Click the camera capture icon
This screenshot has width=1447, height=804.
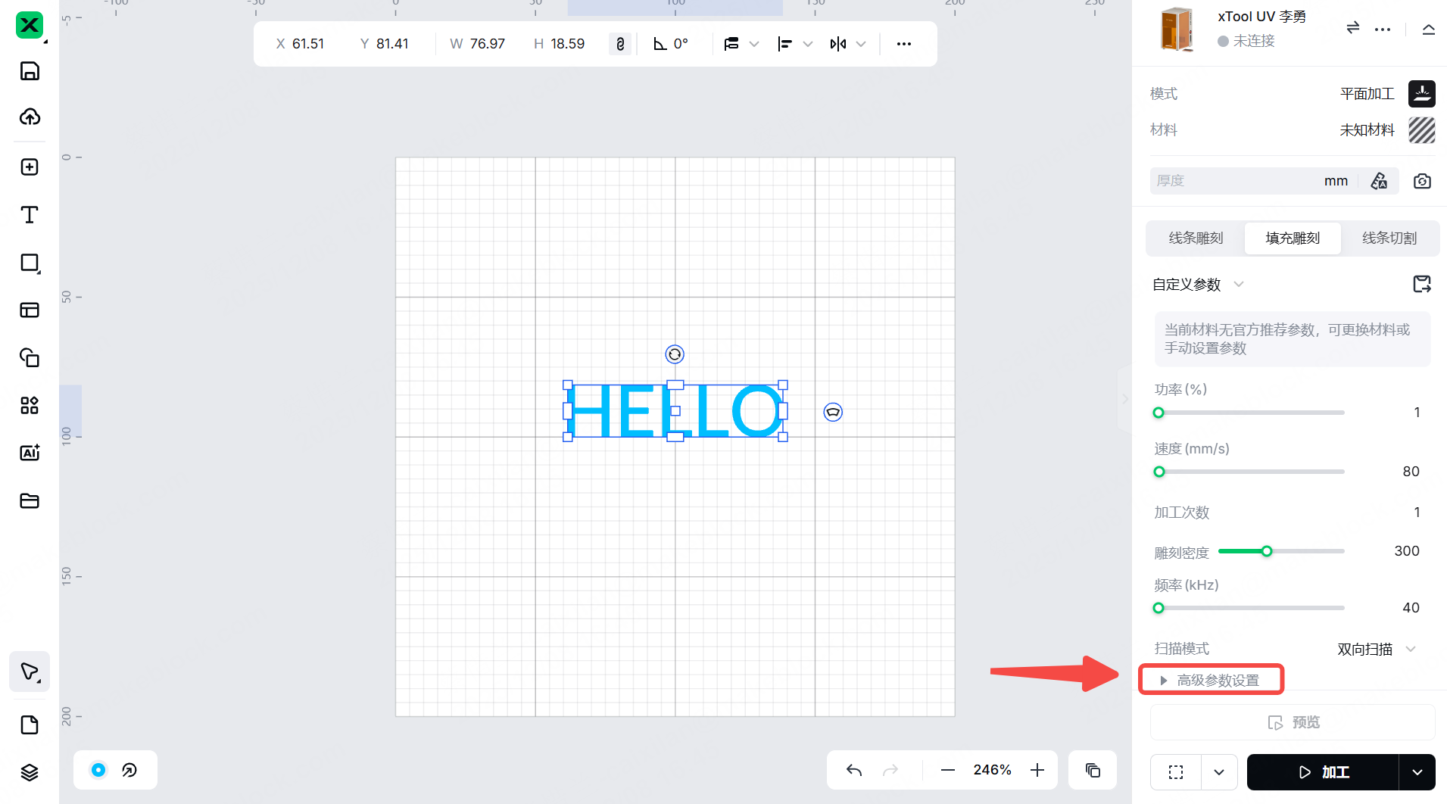tap(1422, 181)
